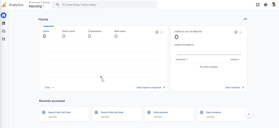Open kazulog account property selector
The width and height of the screenshot is (279, 128).
pyautogui.click(x=37, y=6)
